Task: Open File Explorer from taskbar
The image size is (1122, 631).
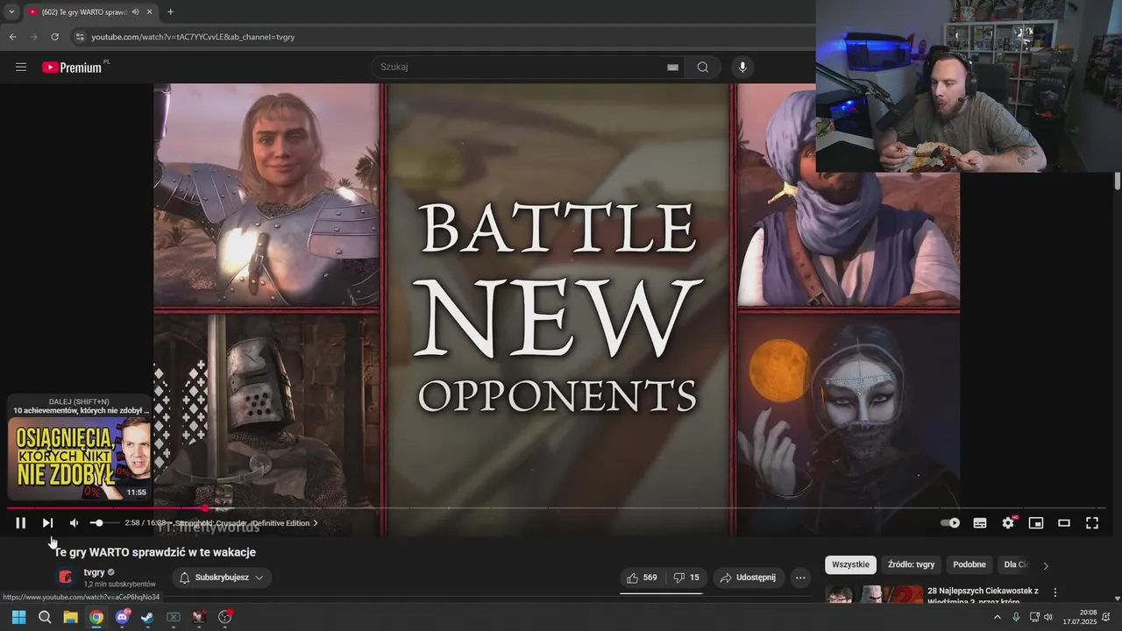Action: (x=70, y=617)
